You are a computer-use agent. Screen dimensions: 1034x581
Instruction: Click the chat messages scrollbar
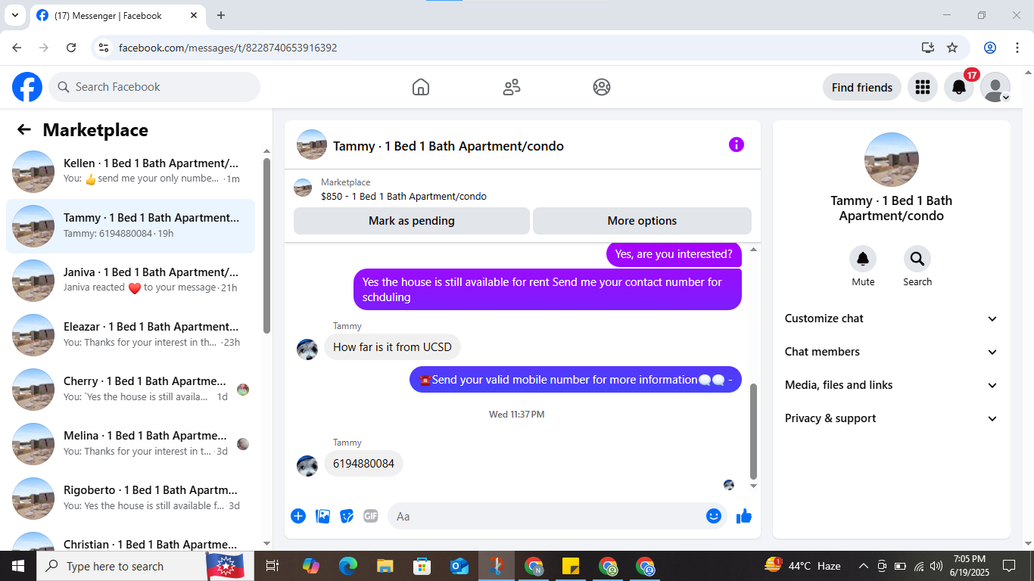[753, 431]
